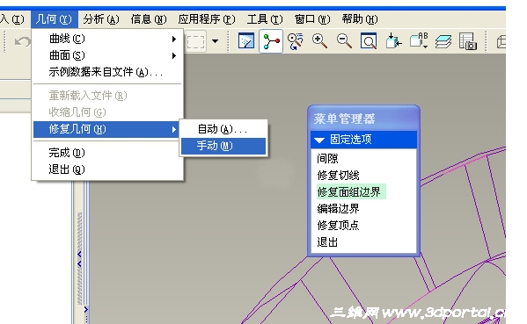Click the disabled 收缩几何(G) entry
Screen dimensions: 527x324
[x=107, y=112]
